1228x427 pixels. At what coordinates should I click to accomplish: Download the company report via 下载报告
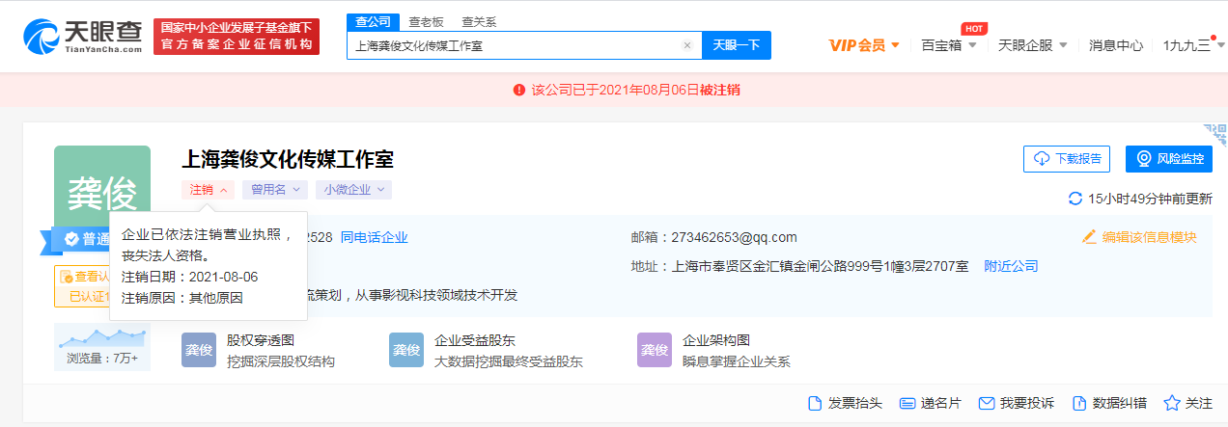[1067, 159]
